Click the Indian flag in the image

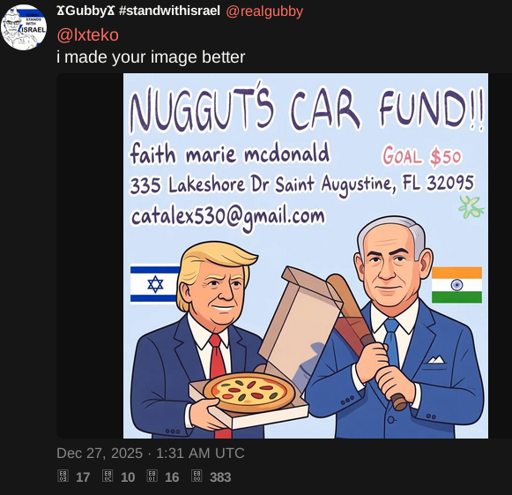[x=456, y=285]
